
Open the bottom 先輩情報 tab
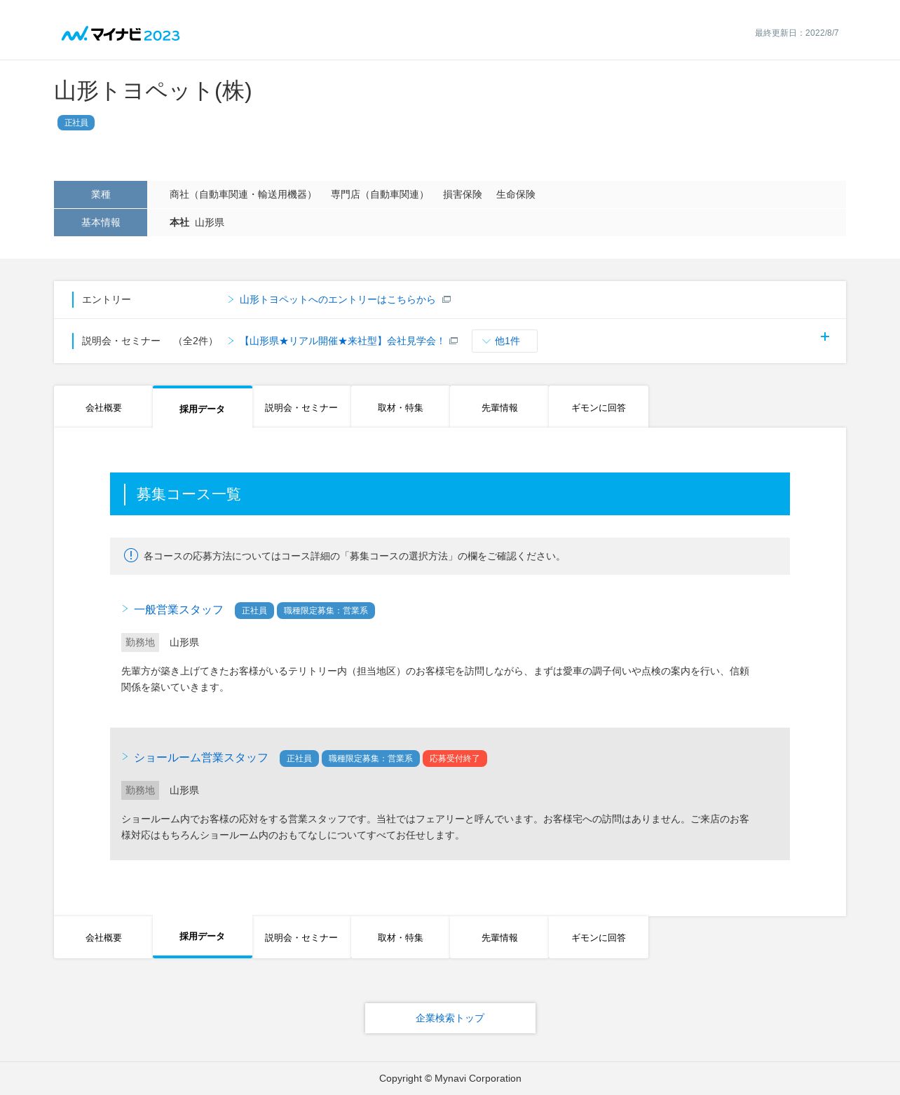point(500,937)
